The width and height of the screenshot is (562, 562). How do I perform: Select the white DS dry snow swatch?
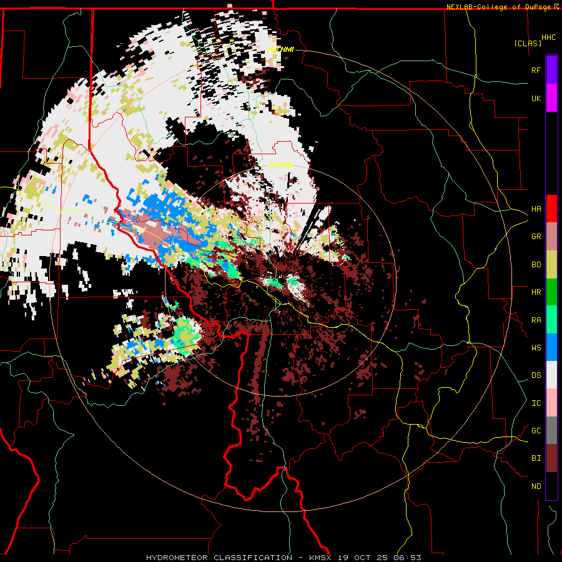pyautogui.click(x=551, y=375)
